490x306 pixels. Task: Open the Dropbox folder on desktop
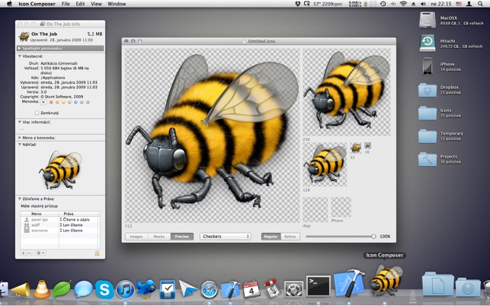[x=428, y=90]
